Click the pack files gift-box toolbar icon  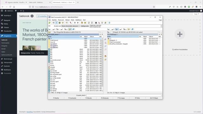[82, 23]
